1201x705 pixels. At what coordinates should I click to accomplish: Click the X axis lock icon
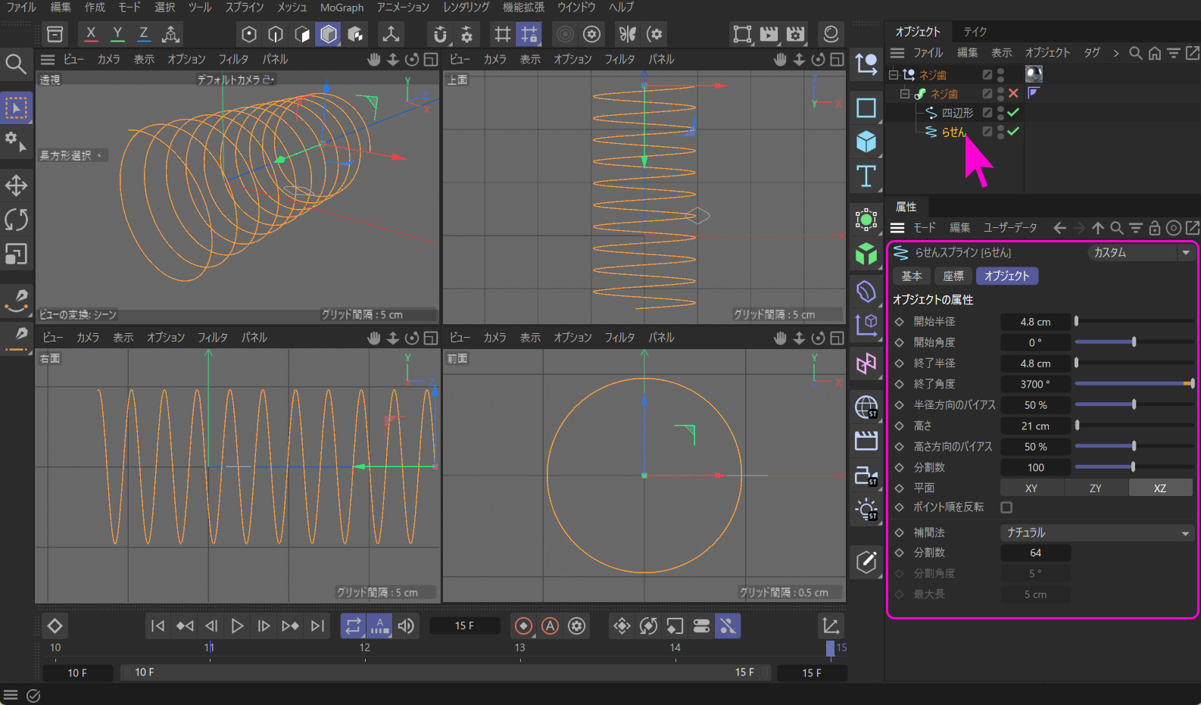91,34
